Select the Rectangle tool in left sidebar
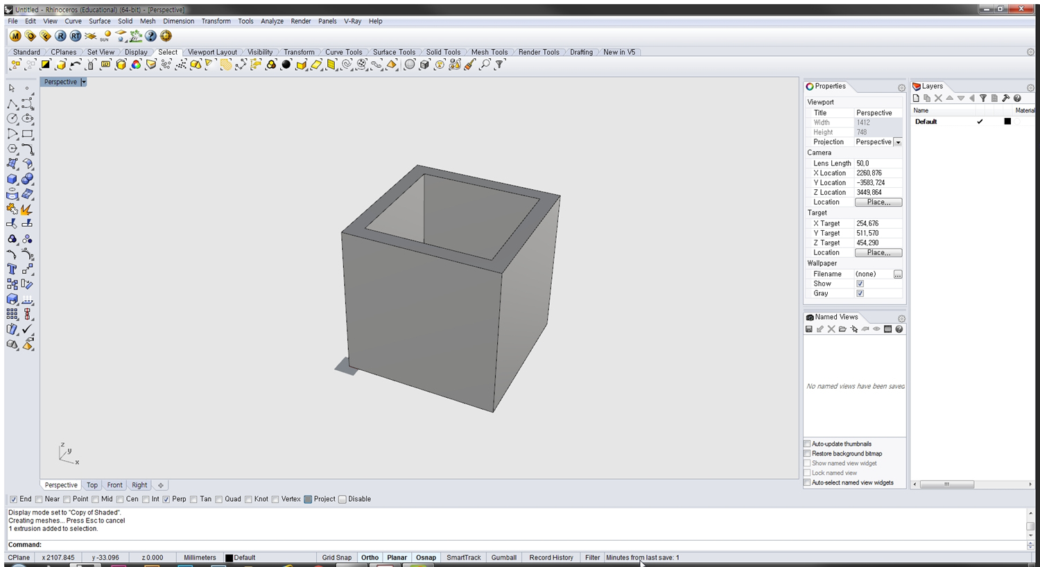The image size is (1040, 567). coord(28,134)
